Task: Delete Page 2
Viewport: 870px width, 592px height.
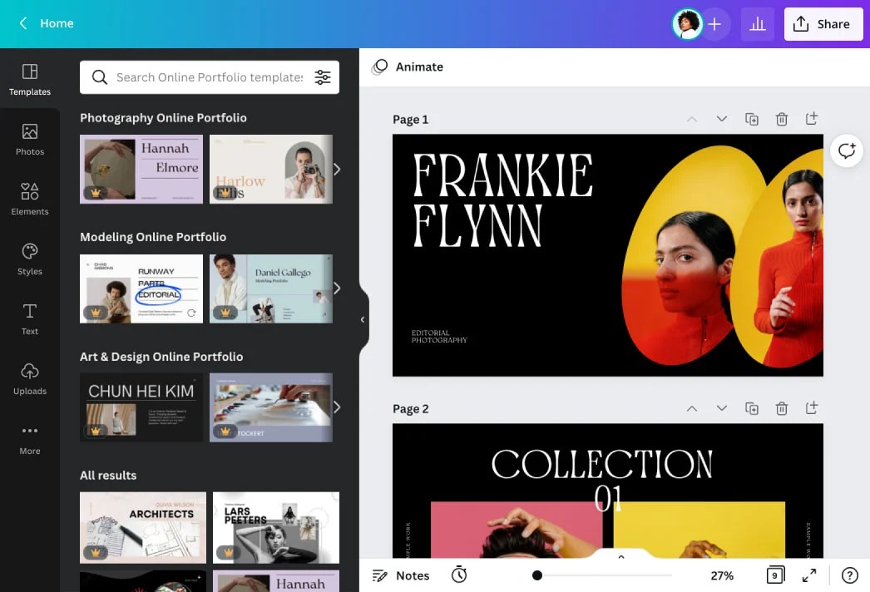Action: point(782,408)
